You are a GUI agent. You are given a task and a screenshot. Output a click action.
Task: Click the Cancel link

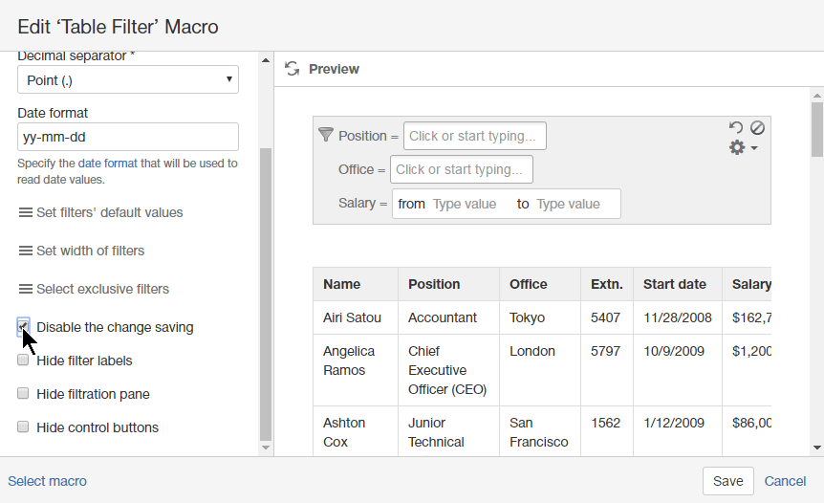point(785,481)
